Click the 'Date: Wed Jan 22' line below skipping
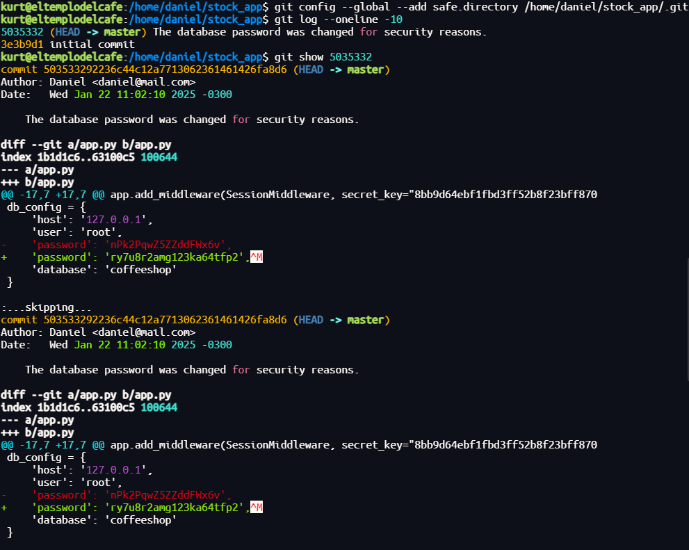 point(116,345)
